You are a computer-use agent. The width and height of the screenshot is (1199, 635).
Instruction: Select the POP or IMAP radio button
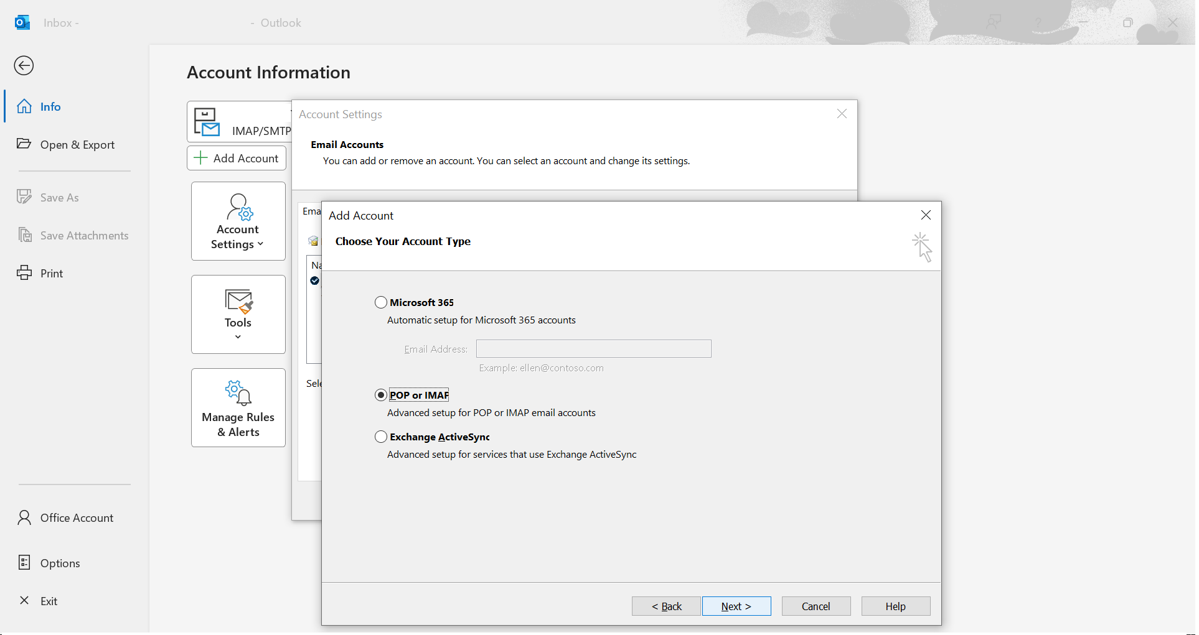coord(381,395)
